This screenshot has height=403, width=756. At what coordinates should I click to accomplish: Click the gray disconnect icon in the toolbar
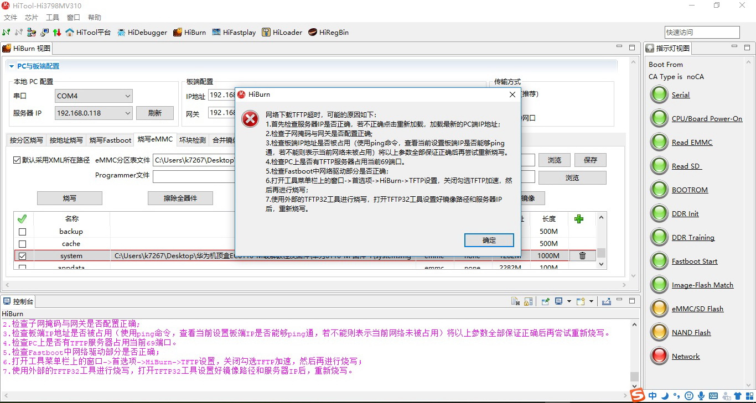tap(19, 32)
